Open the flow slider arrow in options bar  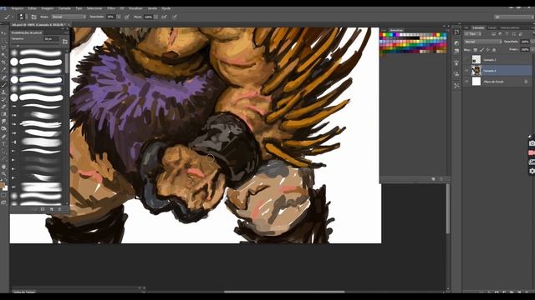155,17
